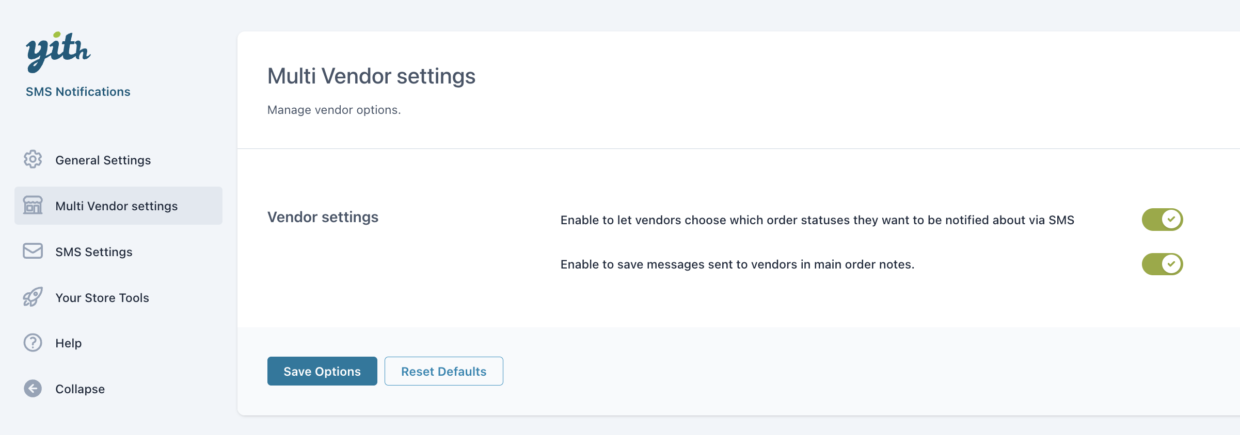Toggle off saving messages in order notes
Image resolution: width=1240 pixels, height=435 pixels.
coord(1162,264)
